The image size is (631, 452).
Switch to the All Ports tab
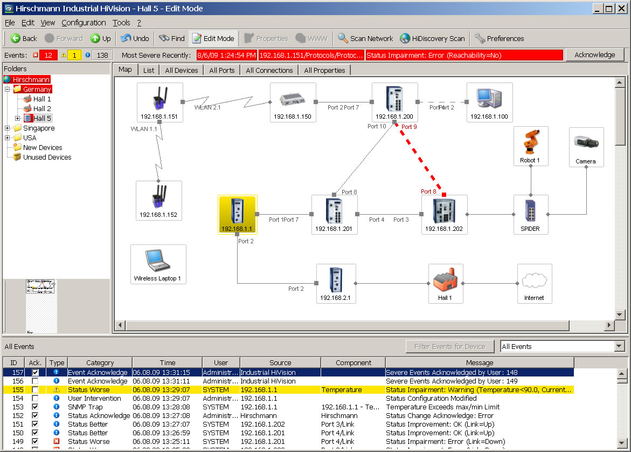click(221, 70)
